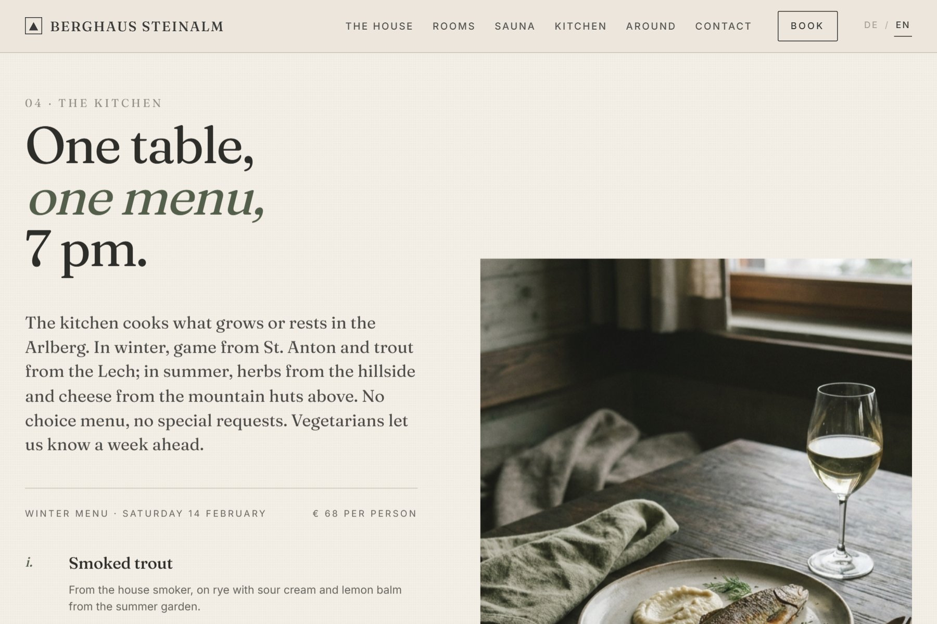
Task: Go to the Rooms page
Action: (453, 26)
